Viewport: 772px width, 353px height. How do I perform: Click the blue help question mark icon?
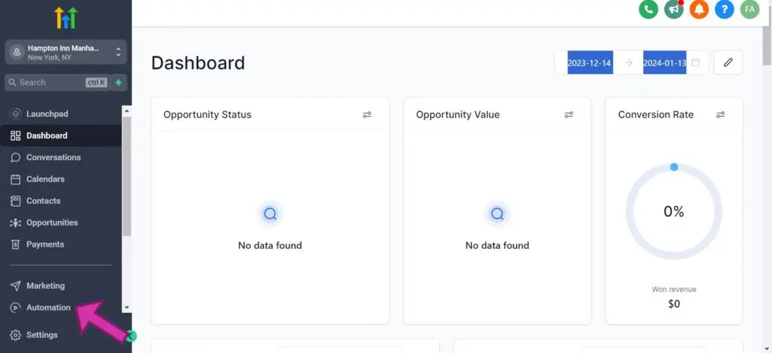point(725,9)
